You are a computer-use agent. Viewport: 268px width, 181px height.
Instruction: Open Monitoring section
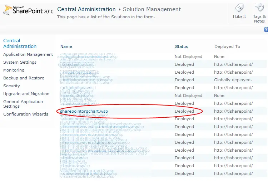14,70
